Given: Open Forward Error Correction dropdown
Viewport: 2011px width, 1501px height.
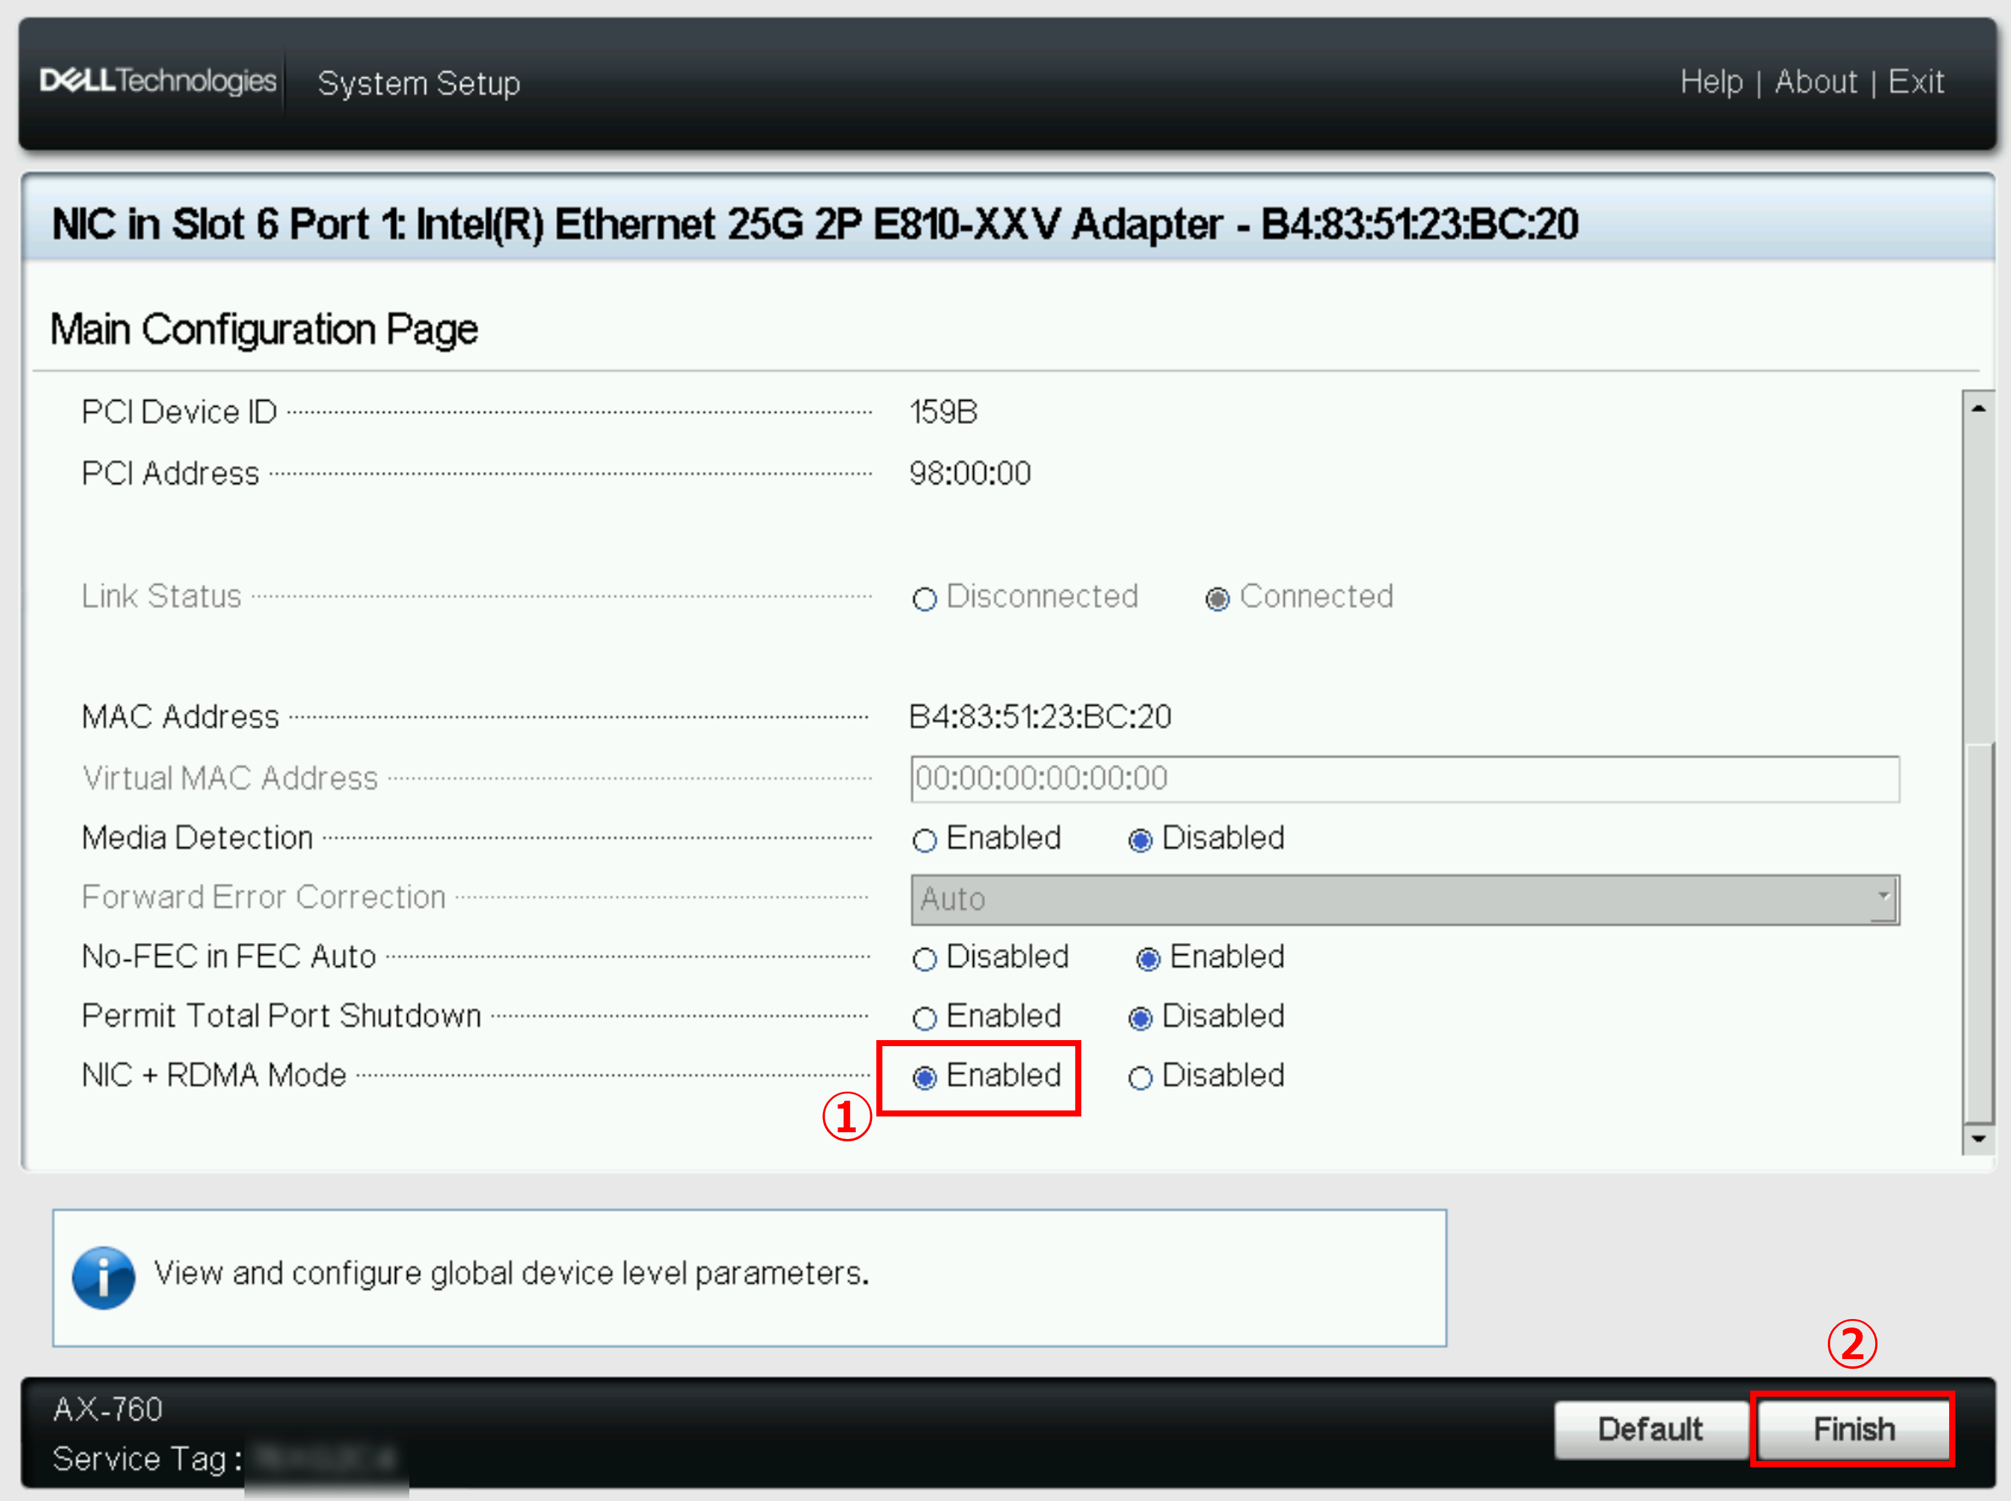Looking at the screenshot, I should click(x=1405, y=899).
